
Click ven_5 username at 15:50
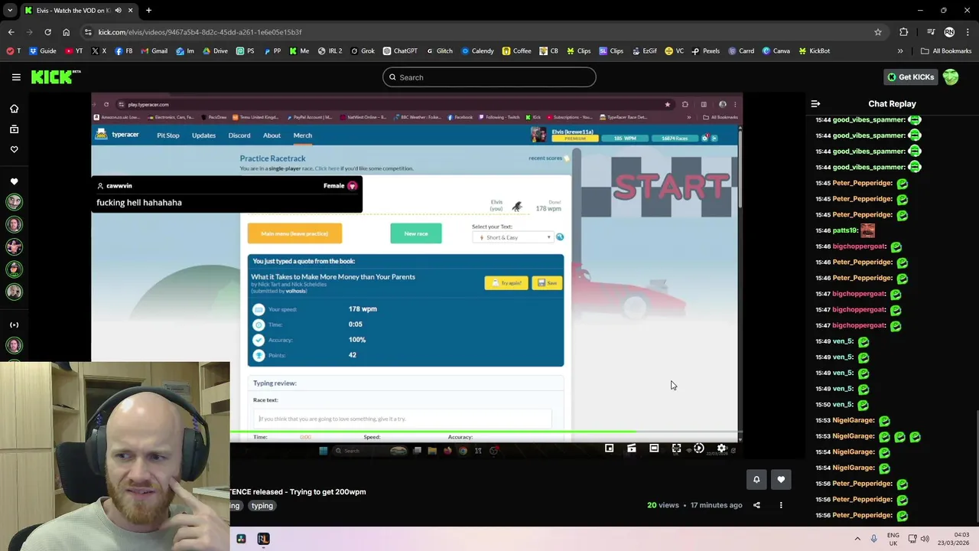coord(843,404)
